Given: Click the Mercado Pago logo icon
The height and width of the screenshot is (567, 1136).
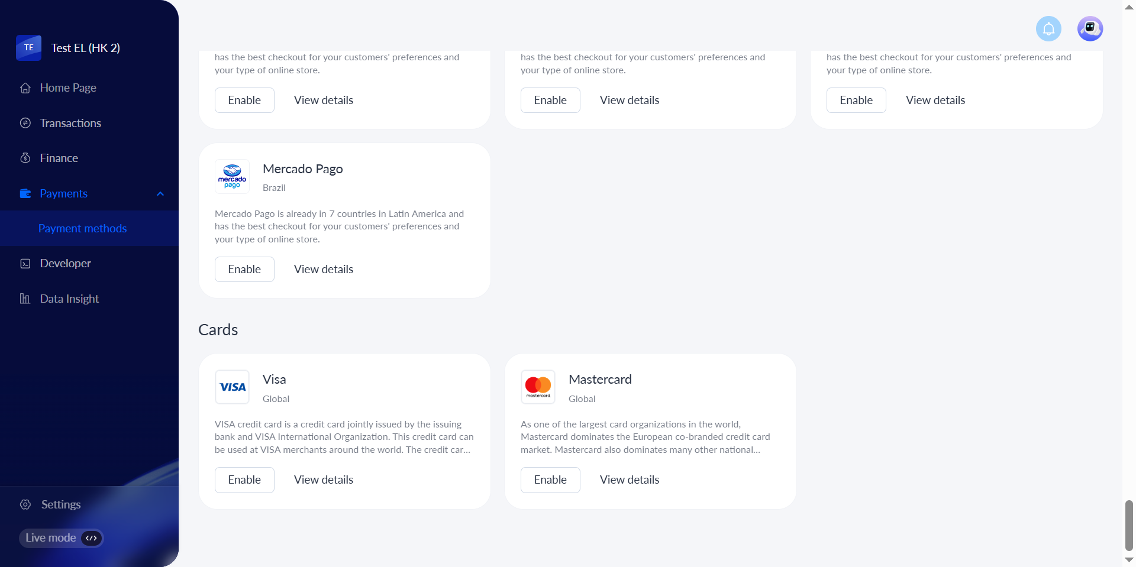Looking at the screenshot, I should (232, 176).
